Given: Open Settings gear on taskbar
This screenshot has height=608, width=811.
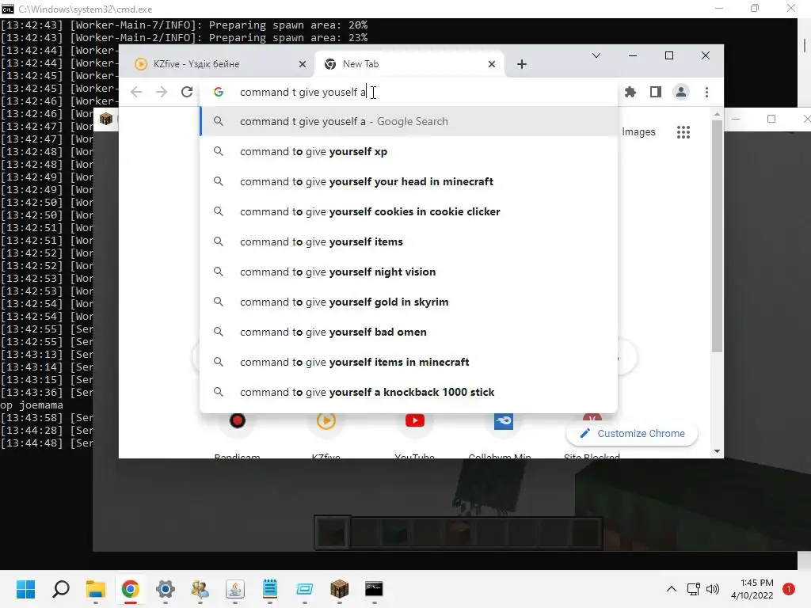Looking at the screenshot, I should 166,589.
